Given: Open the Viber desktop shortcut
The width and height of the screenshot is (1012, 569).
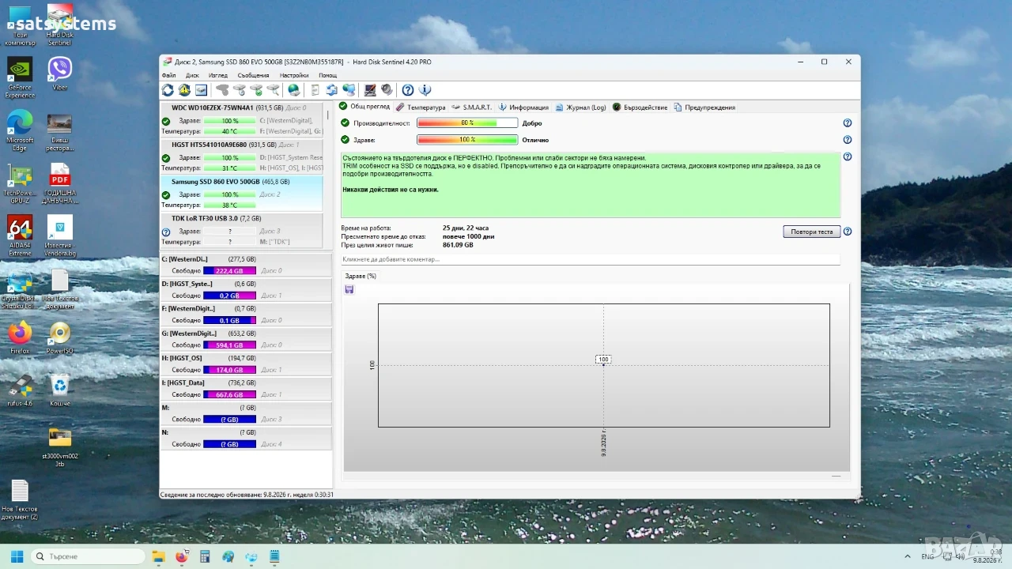Looking at the screenshot, I should click(60, 73).
